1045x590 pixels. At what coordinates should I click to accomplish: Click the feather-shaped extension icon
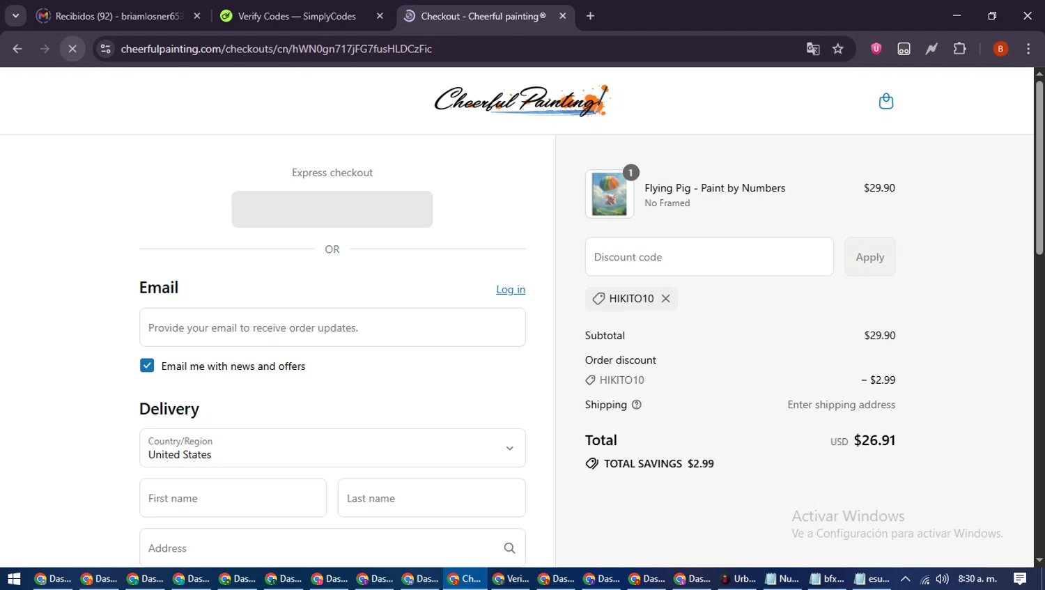pos(931,49)
